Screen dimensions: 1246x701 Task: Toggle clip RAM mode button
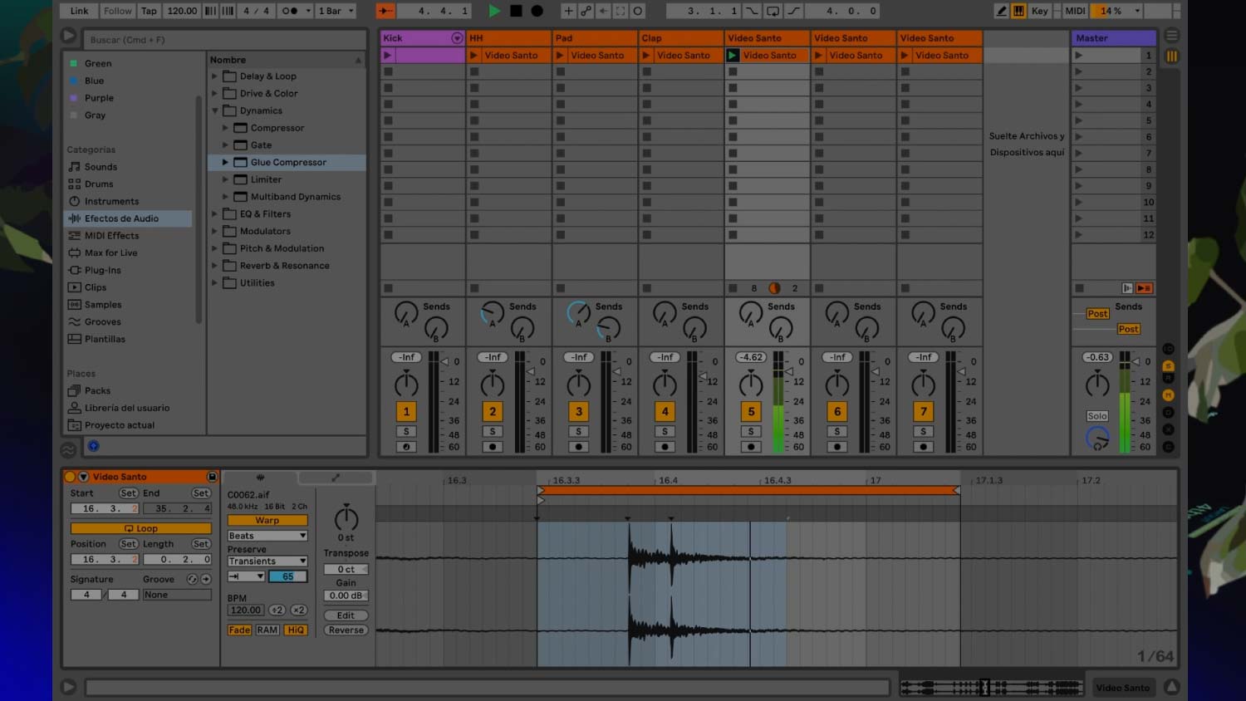point(267,630)
